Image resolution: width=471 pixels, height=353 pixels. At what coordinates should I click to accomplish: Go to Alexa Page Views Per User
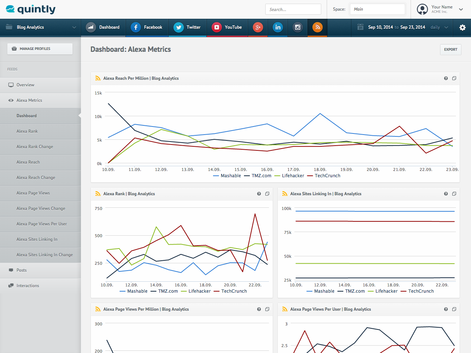coord(40,224)
